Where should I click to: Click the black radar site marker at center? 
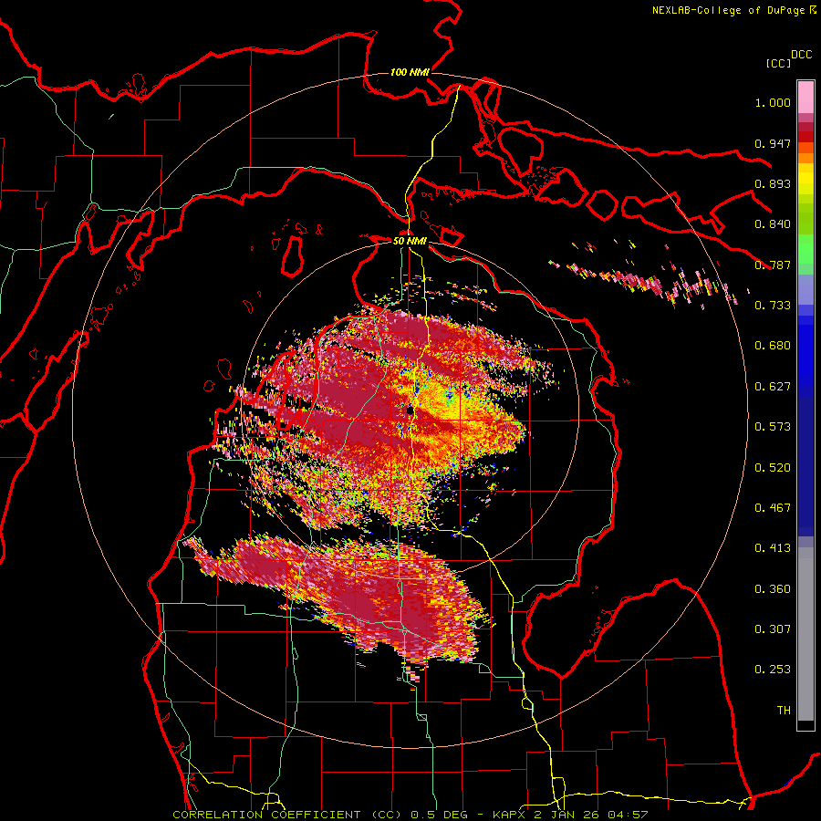click(x=410, y=410)
